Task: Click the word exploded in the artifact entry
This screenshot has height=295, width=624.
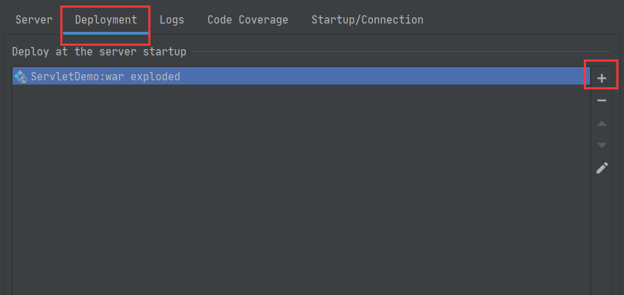Action: (x=155, y=76)
